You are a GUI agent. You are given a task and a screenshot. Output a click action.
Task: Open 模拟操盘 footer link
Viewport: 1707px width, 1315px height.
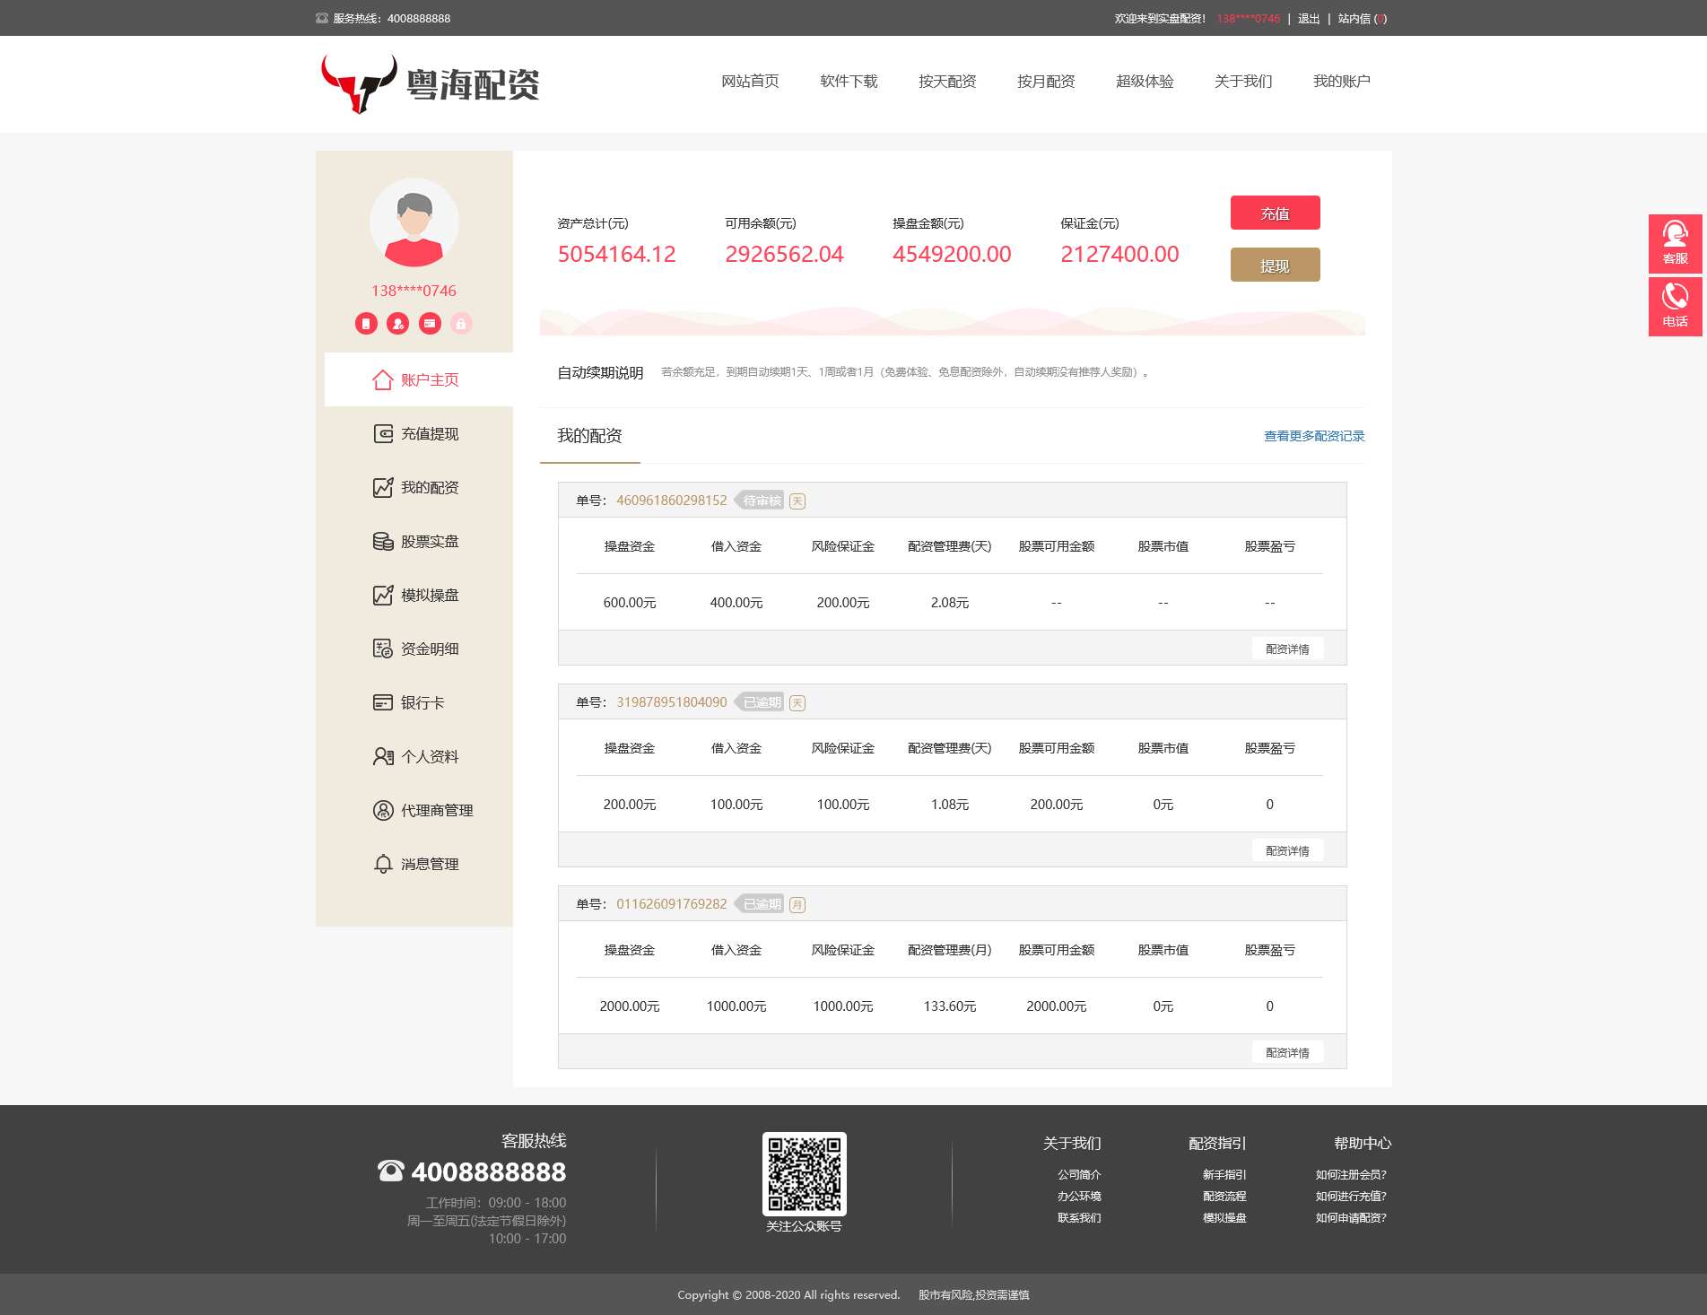click(1224, 1217)
